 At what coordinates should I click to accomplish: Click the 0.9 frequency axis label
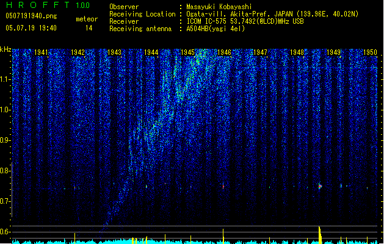pos(5,140)
